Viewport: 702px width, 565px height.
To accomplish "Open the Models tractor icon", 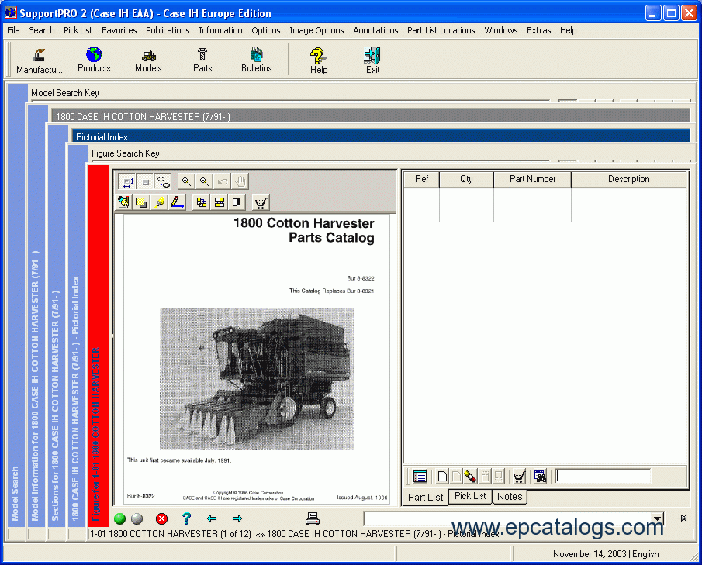I will click(x=148, y=60).
